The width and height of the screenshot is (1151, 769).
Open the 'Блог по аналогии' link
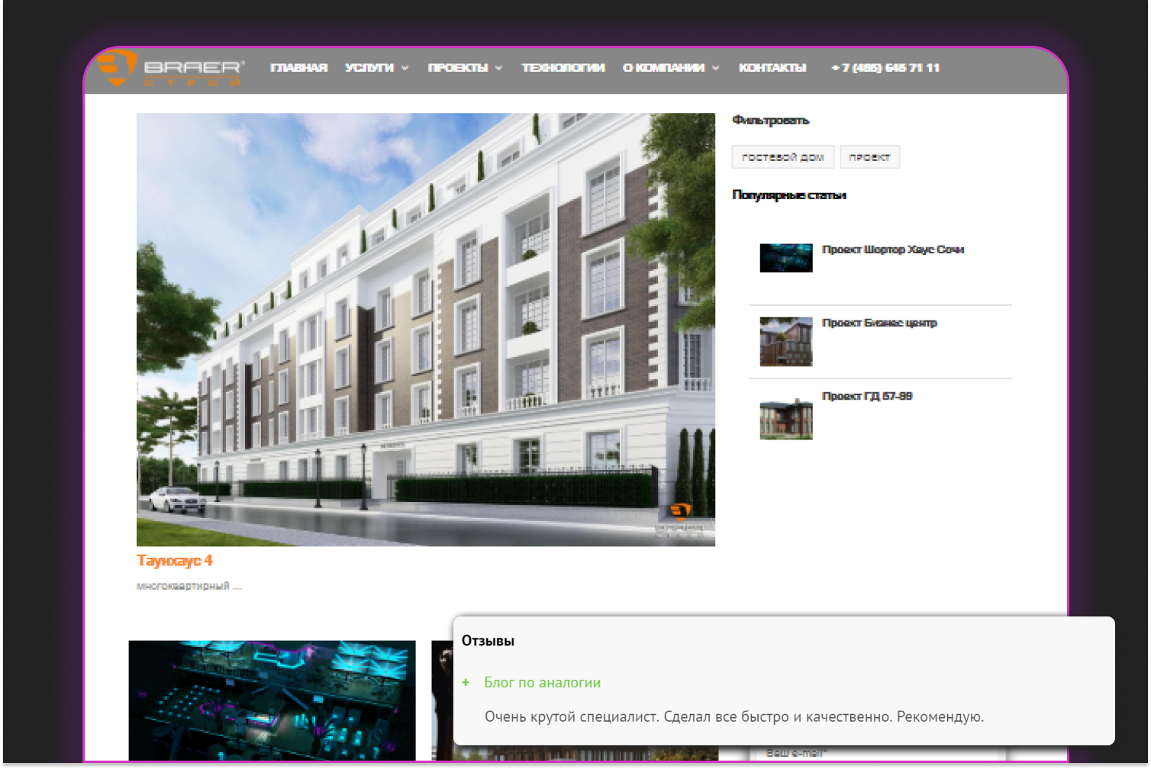[543, 683]
